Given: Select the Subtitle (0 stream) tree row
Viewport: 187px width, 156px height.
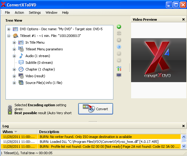Looking at the screenshot, I should pos(39,63).
